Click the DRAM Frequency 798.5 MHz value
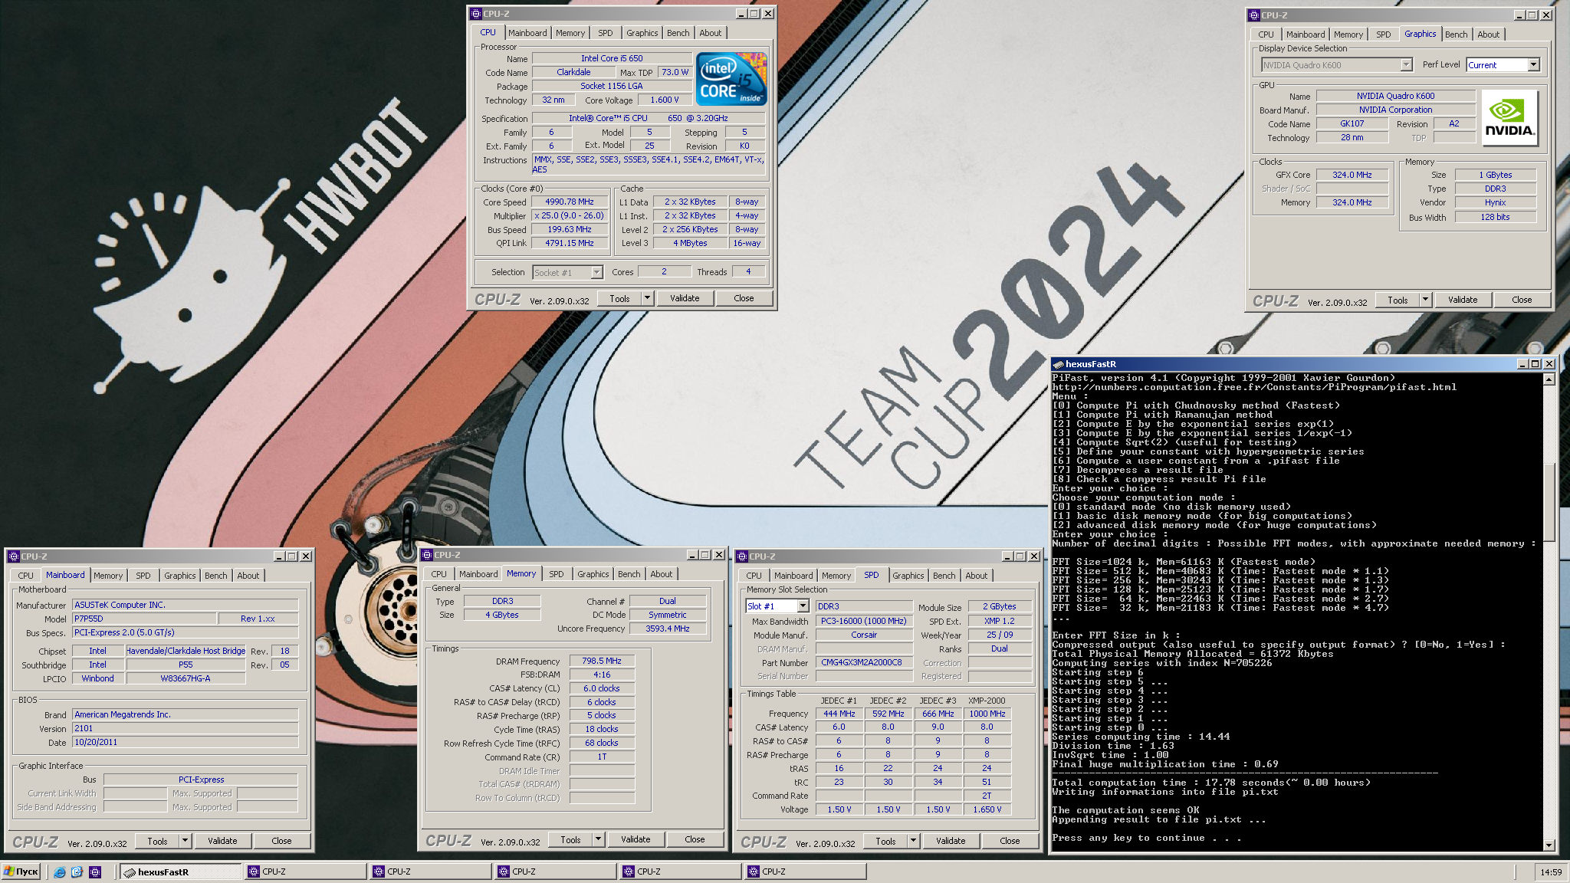 (602, 661)
